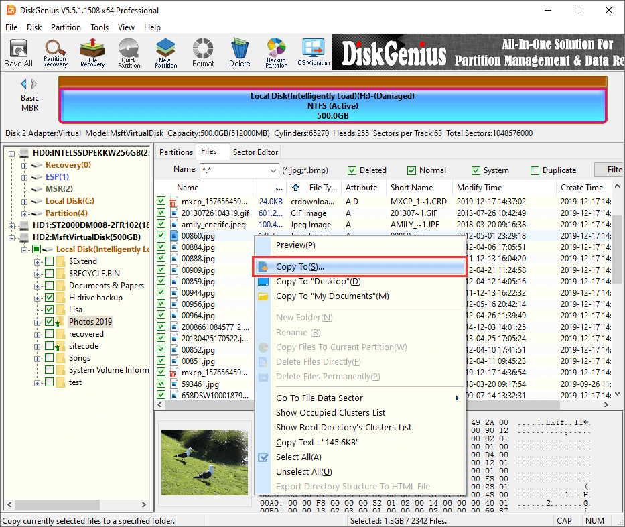The image size is (625, 527).
Task: Collapse the HD0 disk tree node
Action: [11, 154]
